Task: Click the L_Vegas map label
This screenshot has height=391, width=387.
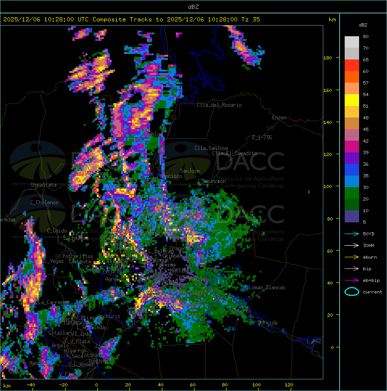Action: pyautogui.click(x=54, y=261)
